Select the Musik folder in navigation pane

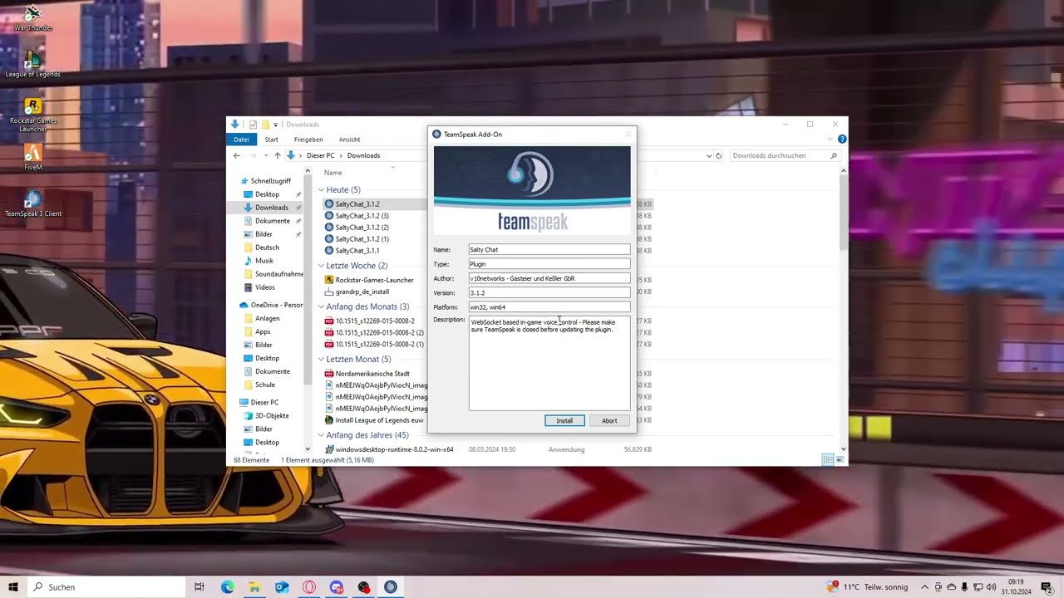264,261
